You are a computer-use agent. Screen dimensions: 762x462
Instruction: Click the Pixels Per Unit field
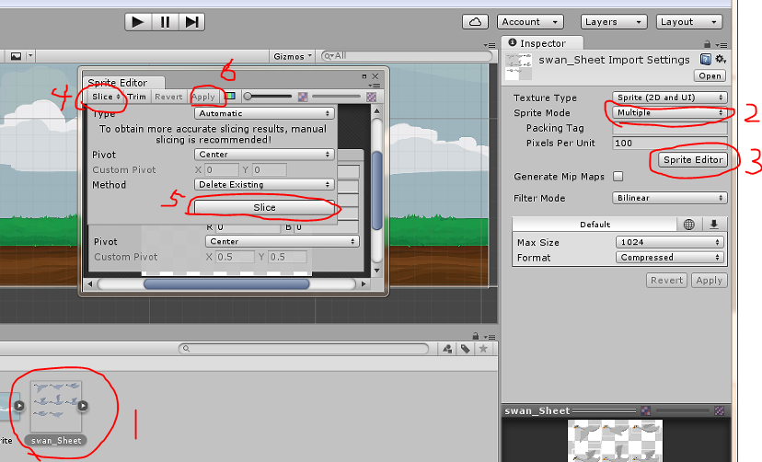(670, 144)
